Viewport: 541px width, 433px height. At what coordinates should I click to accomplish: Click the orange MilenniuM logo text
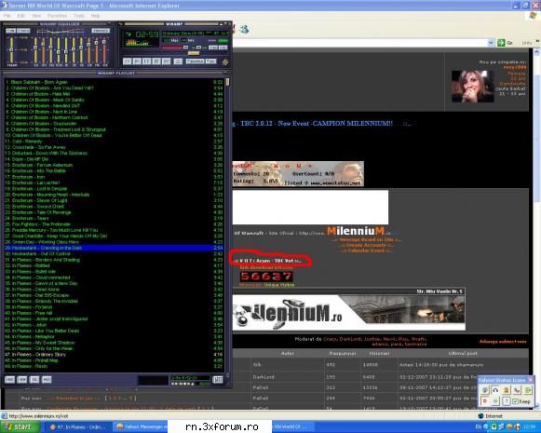pos(356,231)
